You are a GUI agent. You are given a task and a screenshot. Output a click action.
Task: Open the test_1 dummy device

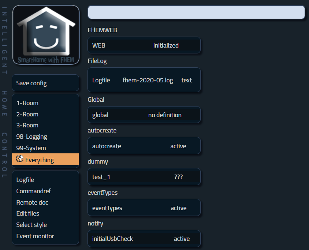tap(101, 177)
